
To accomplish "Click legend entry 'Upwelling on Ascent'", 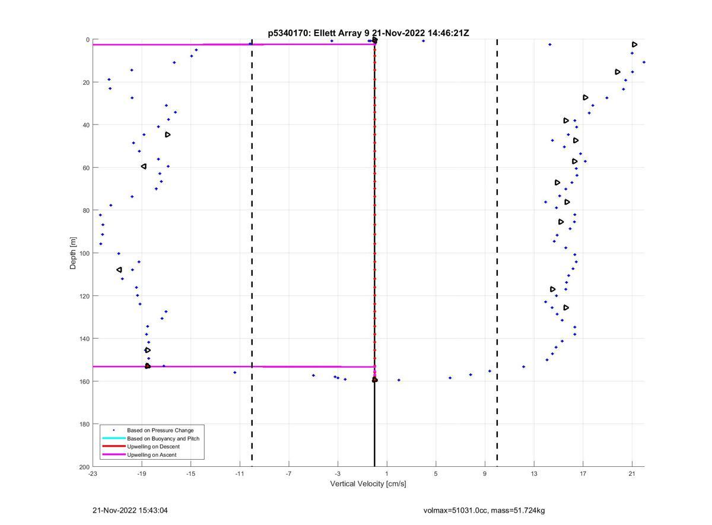I will click(x=151, y=455).
